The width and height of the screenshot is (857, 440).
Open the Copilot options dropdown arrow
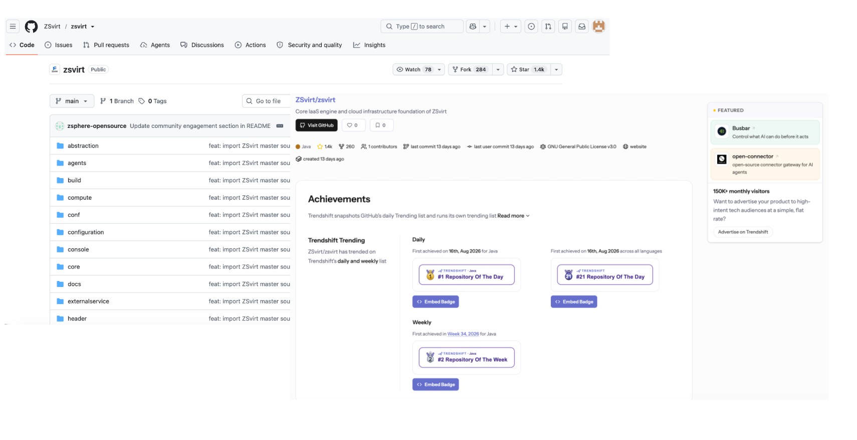(485, 27)
